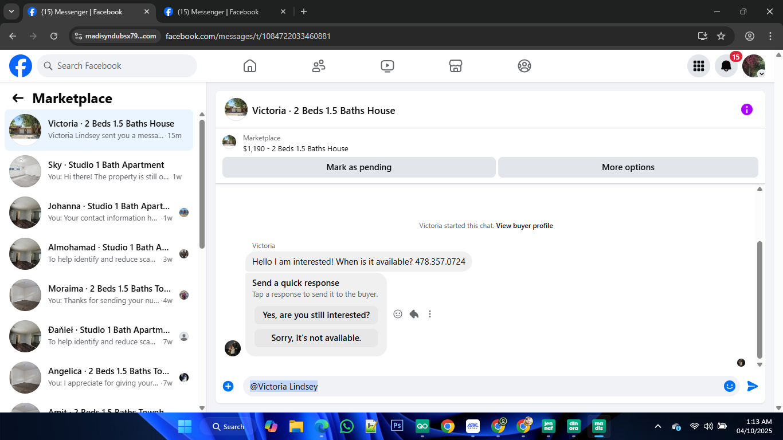This screenshot has height=440, width=783.
Task: Open Chrome tab search dropdown
Action: (11, 11)
